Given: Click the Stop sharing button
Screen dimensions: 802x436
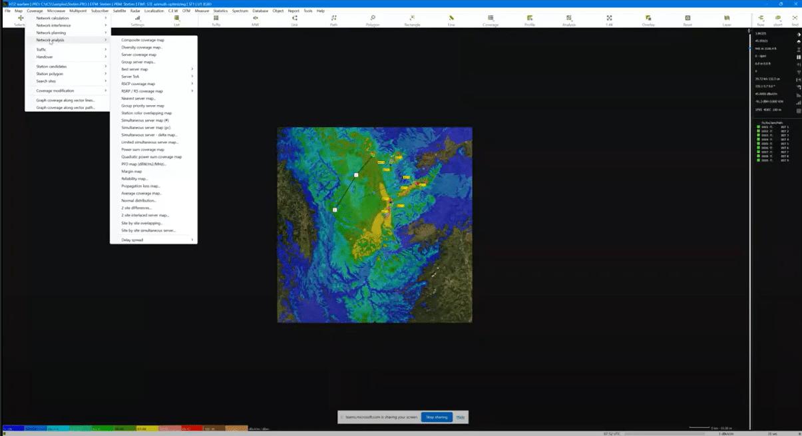Looking at the screenshot, I should tap(437, 417).
